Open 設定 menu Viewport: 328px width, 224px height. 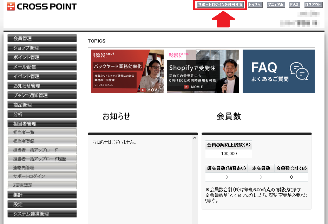[x=42, y=204]
